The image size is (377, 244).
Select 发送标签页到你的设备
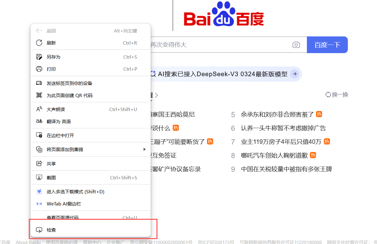[90, 83]
